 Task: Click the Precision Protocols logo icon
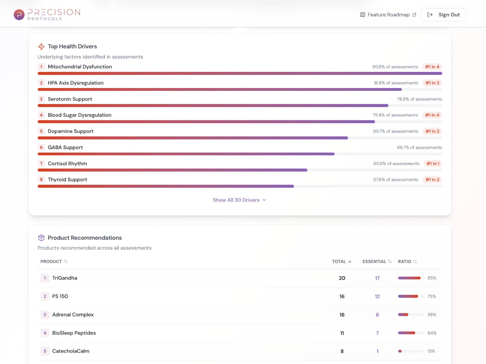point(19,14)
